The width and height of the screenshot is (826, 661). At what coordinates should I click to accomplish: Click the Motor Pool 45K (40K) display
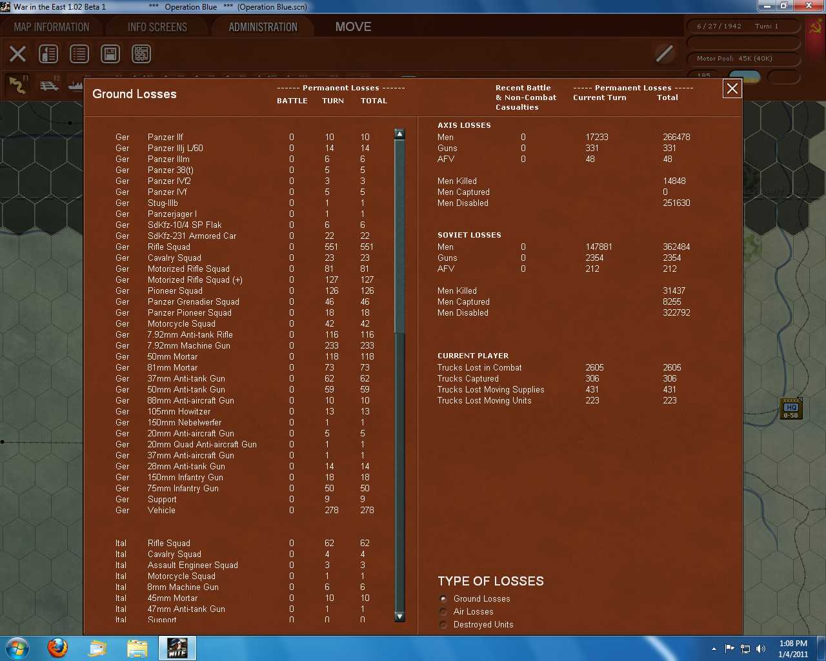tap(742, 59)
